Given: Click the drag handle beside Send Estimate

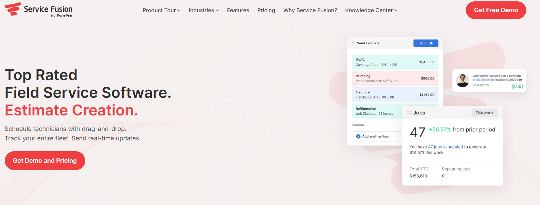Looking at the screenshot, I should [353, 43].
